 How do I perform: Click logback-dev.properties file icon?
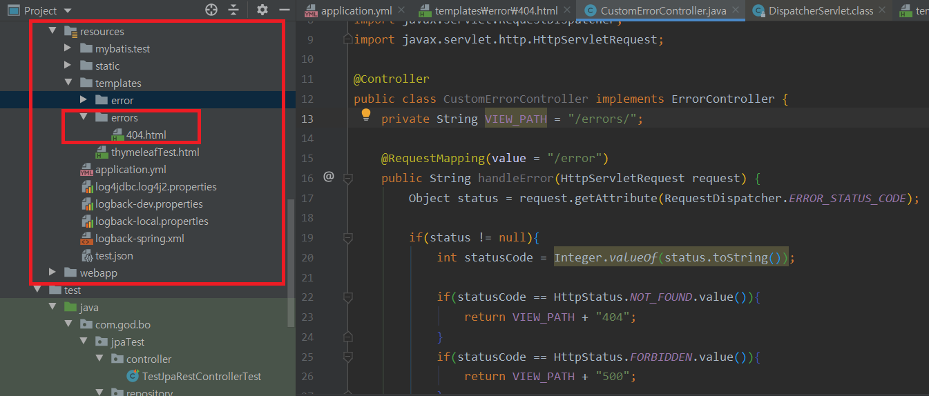click(87, 204)
